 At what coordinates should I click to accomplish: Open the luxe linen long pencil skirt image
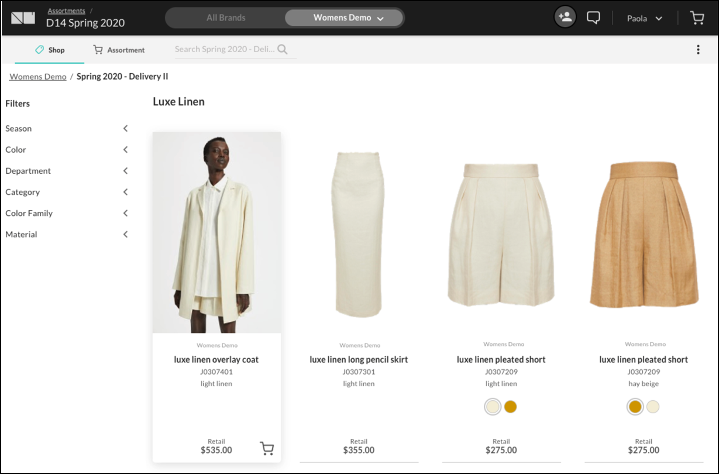[x=359, y=234]
